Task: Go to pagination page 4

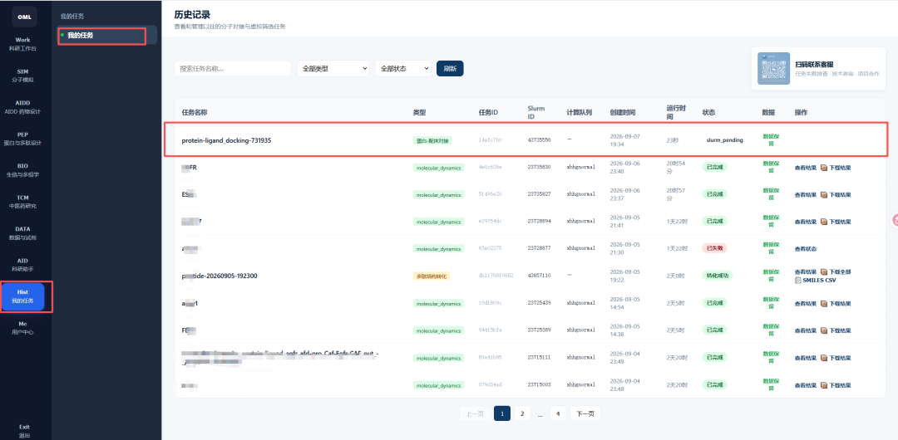Action: pyautogui.click(x=558, y=413)
